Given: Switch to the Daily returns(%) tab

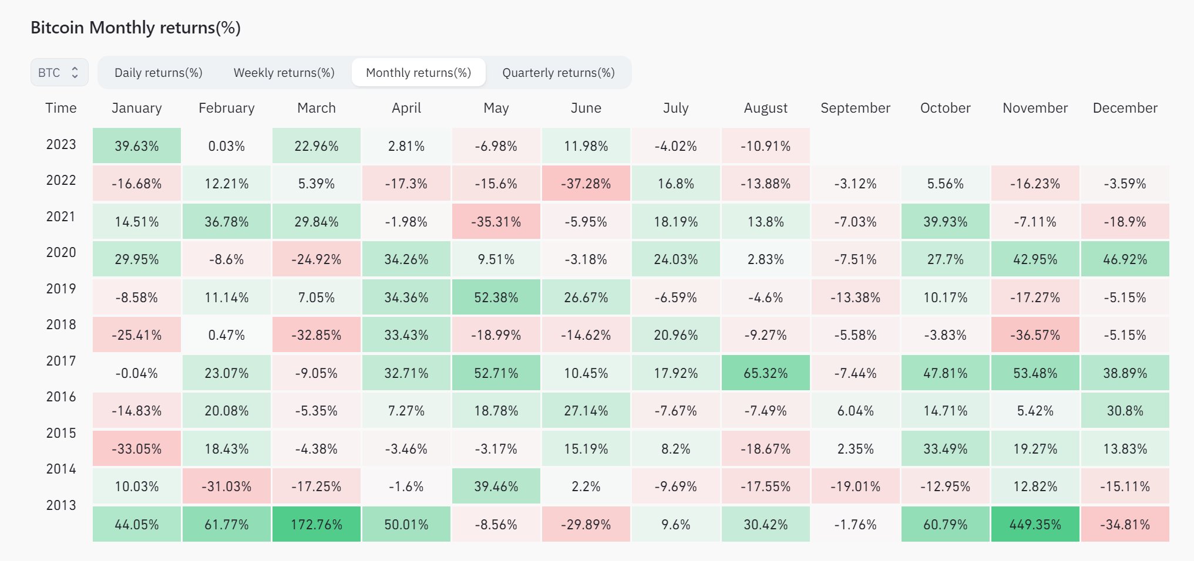Looking at the screenshot, I should pos(160,73).
